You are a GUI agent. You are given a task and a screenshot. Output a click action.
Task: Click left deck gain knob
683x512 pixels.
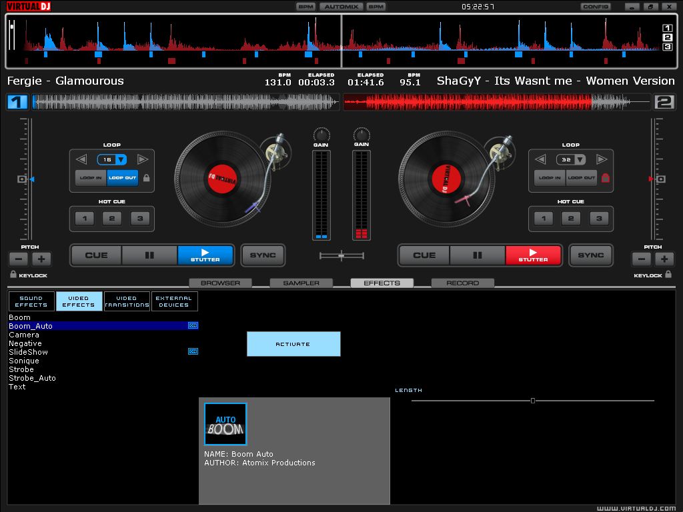pyautogui.click(x=321, y=135)
